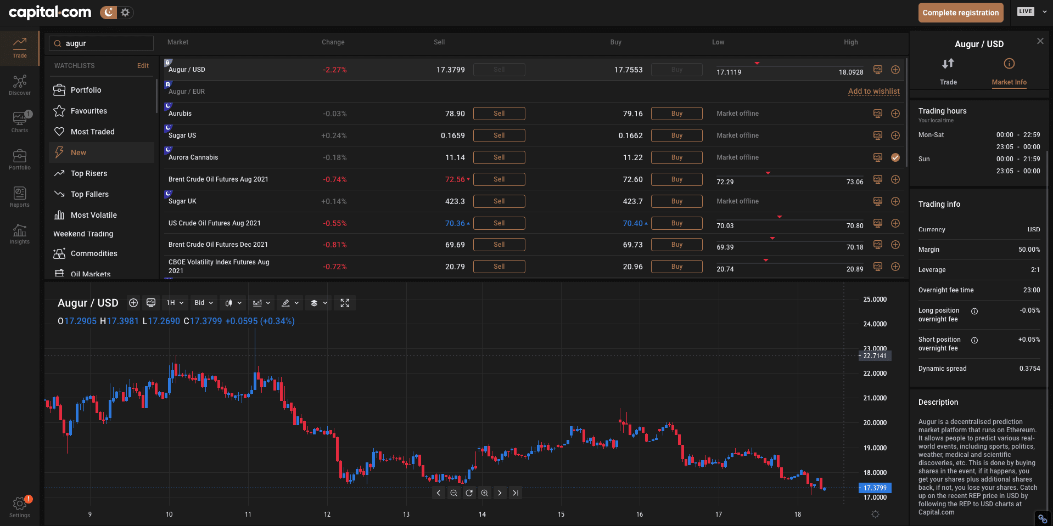Viewport: 1053px width, 526px height.
Task: Select the Commodities watchlist
Action: (102, 253)
